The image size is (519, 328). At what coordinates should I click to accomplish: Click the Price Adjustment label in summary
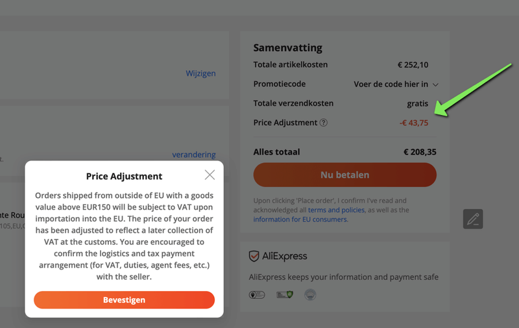pyautogui.click(x=285, y=123)
